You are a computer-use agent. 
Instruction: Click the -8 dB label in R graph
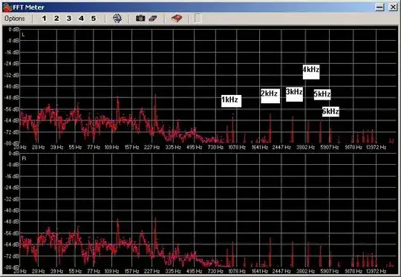pos(13,165)
